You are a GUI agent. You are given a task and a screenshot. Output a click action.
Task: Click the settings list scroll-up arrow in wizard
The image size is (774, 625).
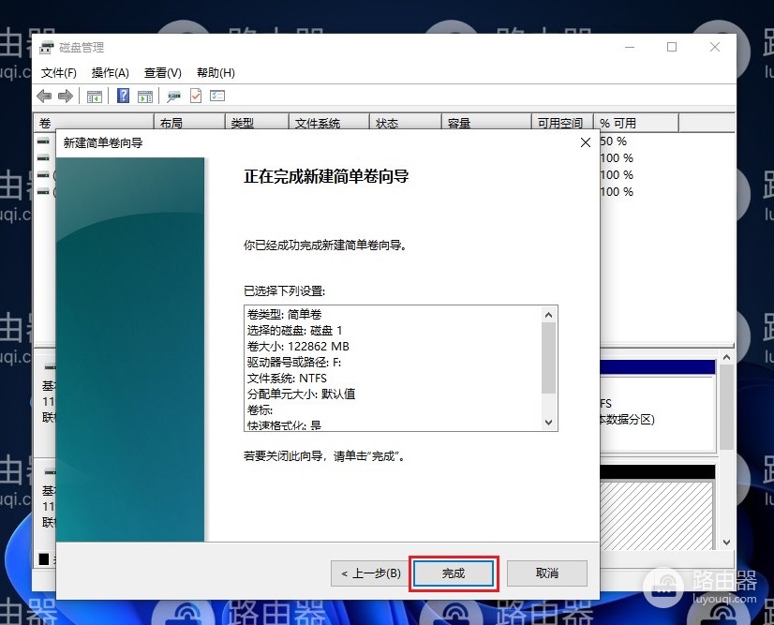pos(549,315)
